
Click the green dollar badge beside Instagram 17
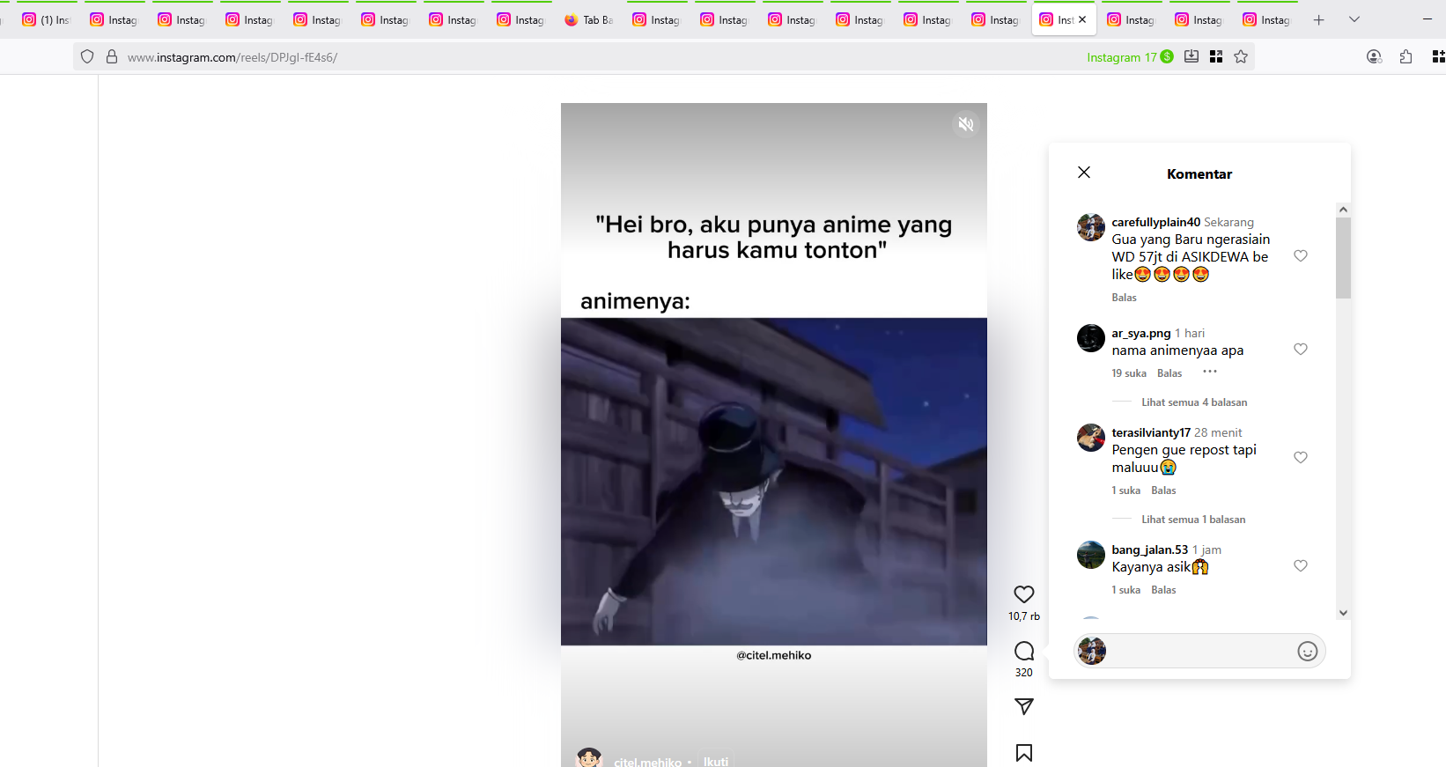point(1167,56)
